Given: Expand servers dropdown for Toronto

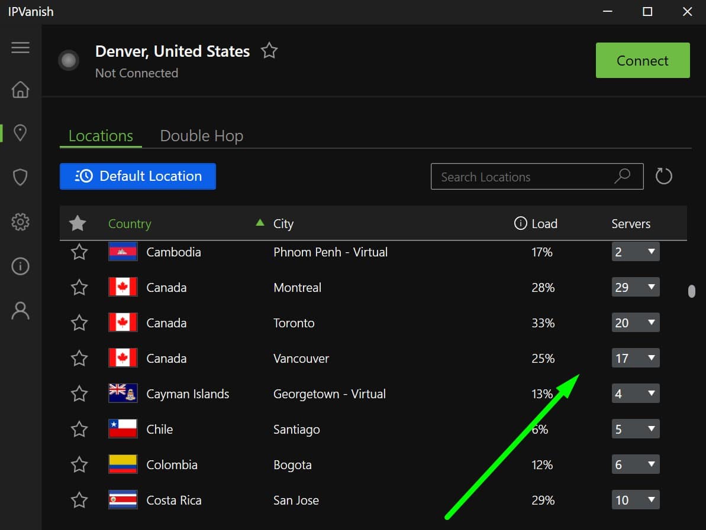Looking at the screenshot, I should point(636,323).
